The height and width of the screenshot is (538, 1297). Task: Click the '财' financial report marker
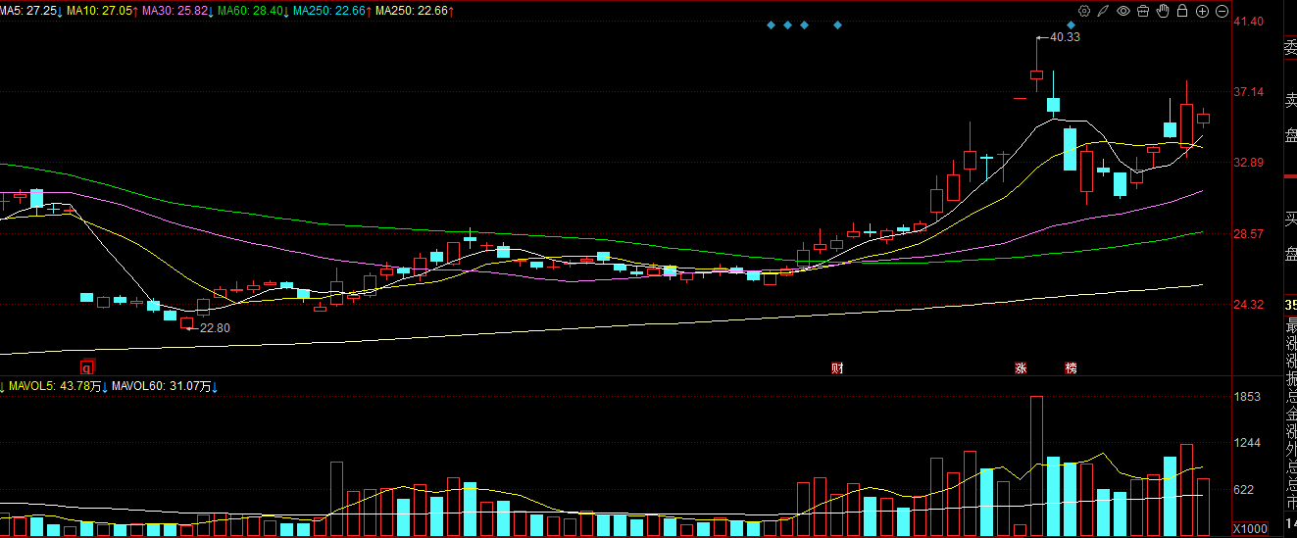tap(837, 368)
